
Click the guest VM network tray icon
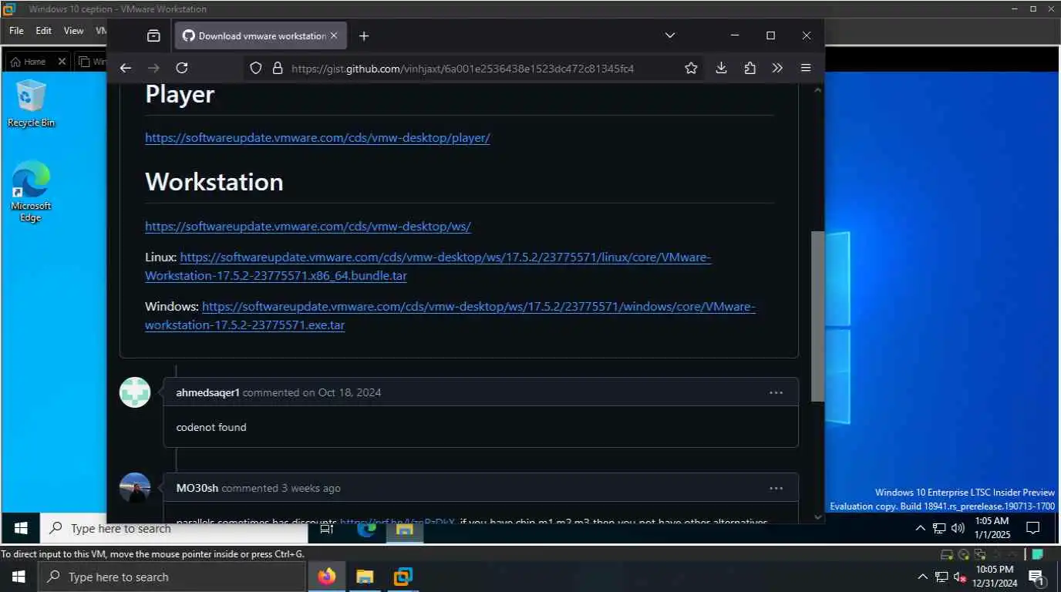tap(939, 528)
